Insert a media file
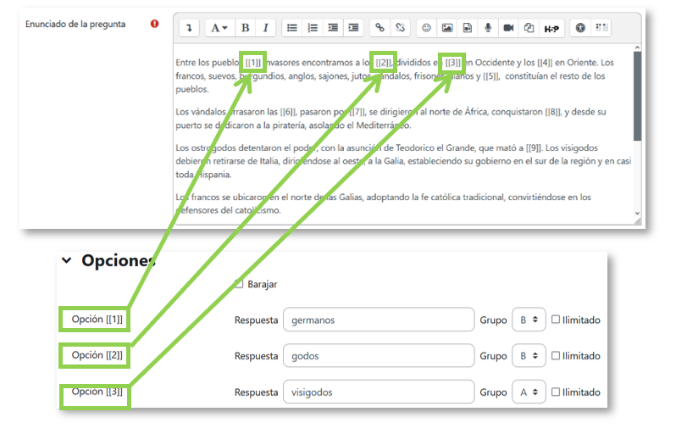676x434 pixels. coord(468,28)
